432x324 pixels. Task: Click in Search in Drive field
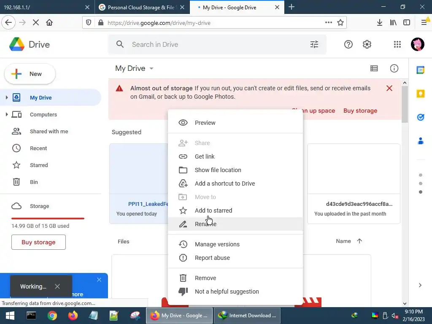[217, 44]
